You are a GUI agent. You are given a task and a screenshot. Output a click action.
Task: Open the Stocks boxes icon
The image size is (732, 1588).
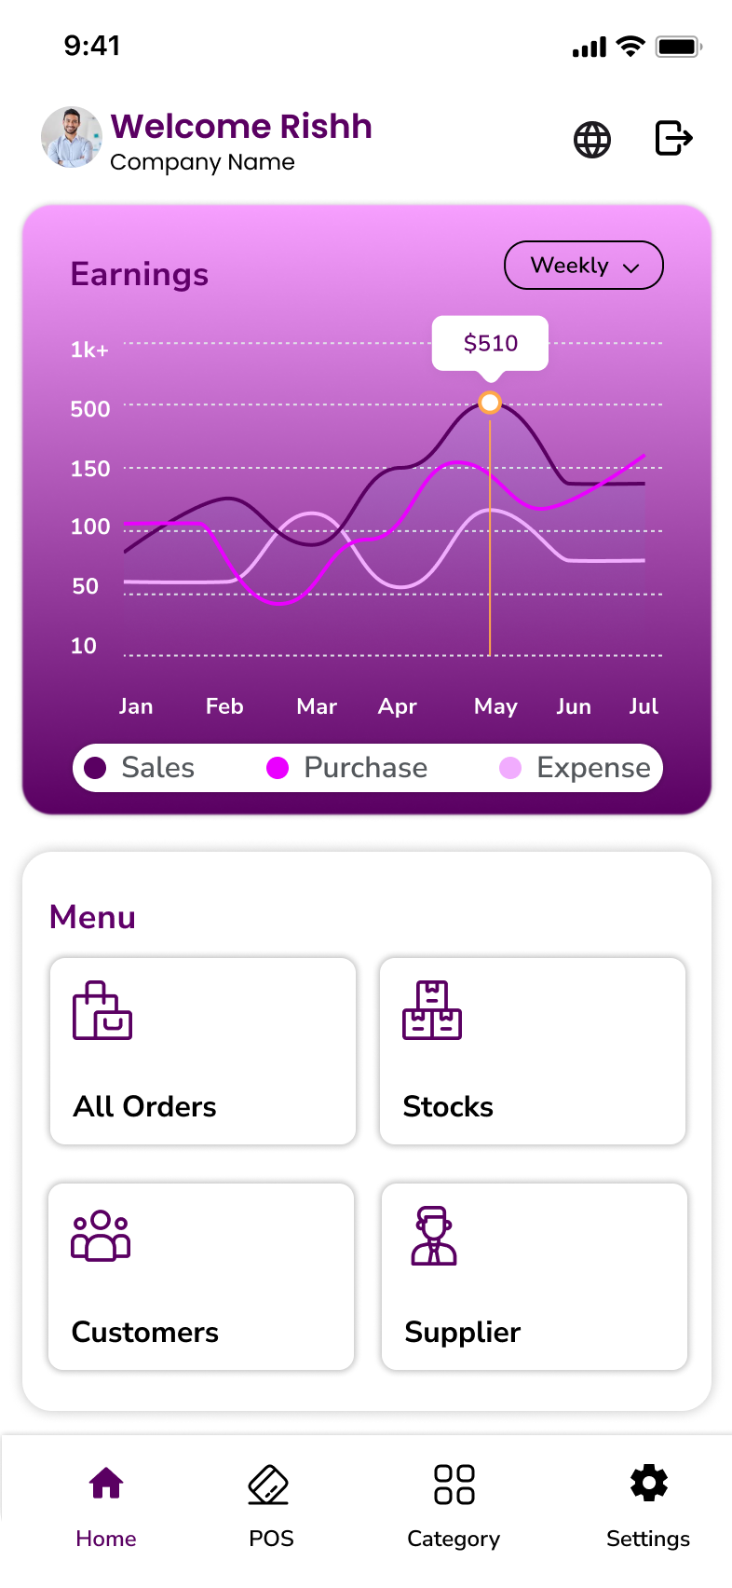(x=432, y=1010)
